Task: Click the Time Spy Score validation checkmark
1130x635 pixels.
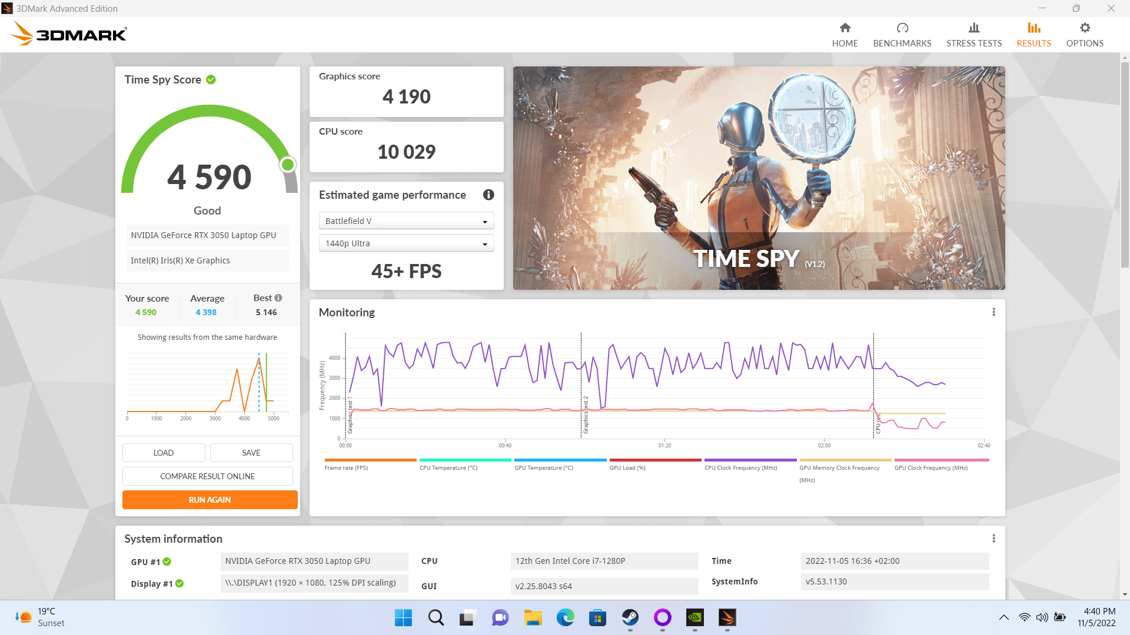Action: point(211,79)
